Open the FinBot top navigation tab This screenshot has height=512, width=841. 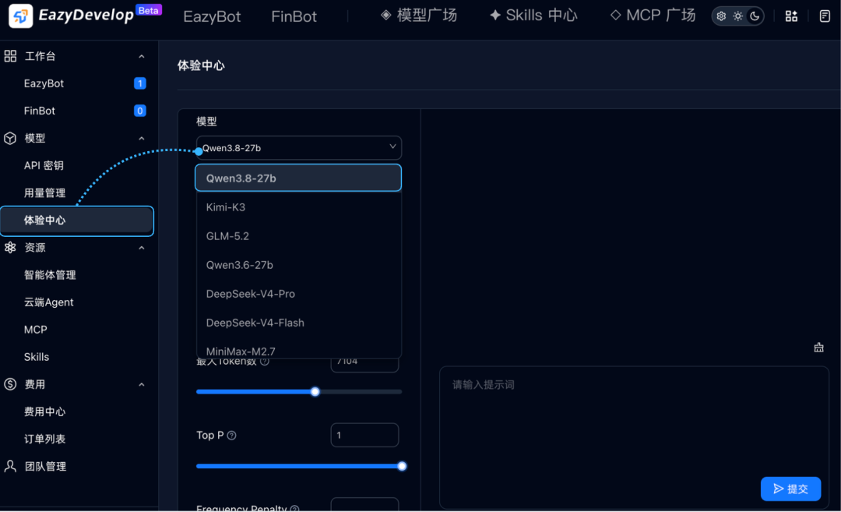click(x=294, y=16)
